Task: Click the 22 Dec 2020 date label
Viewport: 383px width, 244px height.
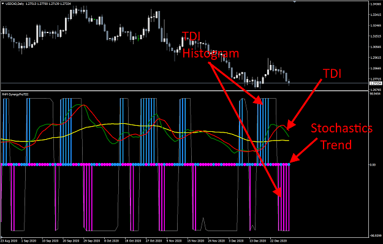Action: point(278,241)
